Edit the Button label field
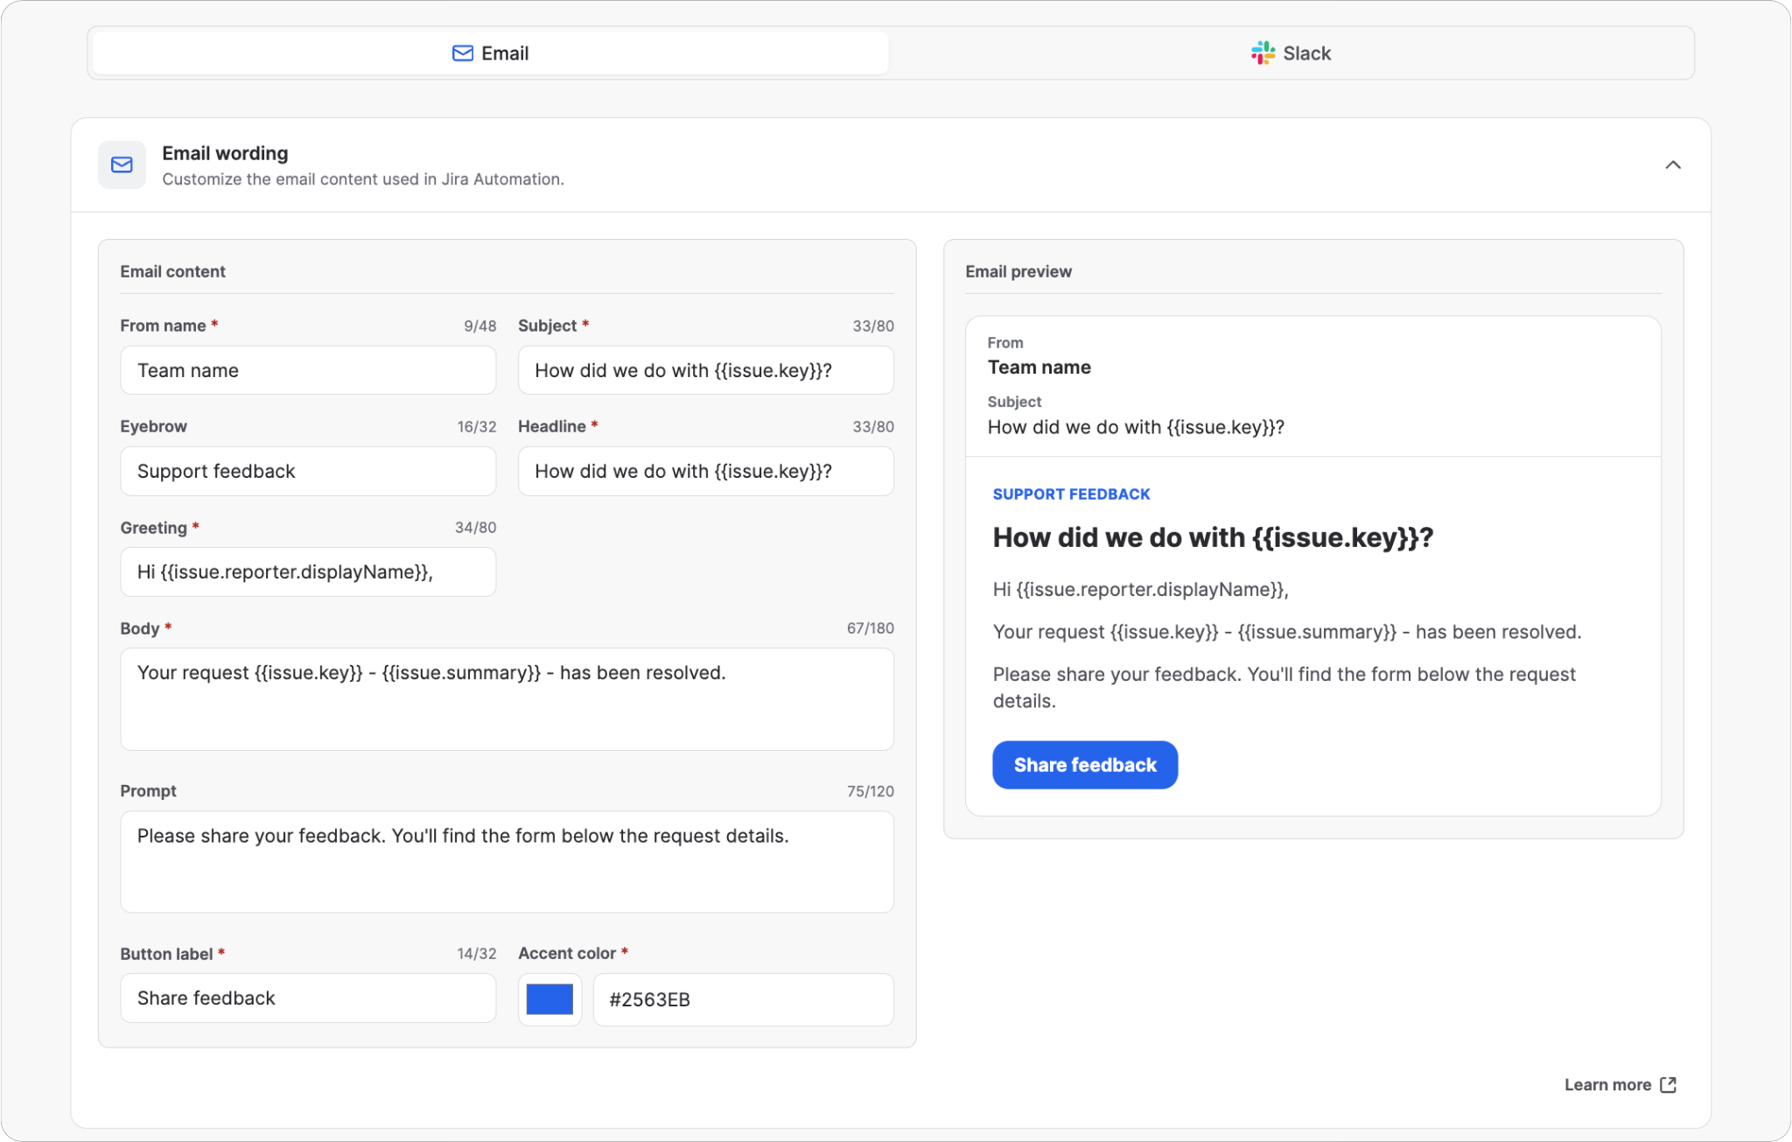 [308, 998]
